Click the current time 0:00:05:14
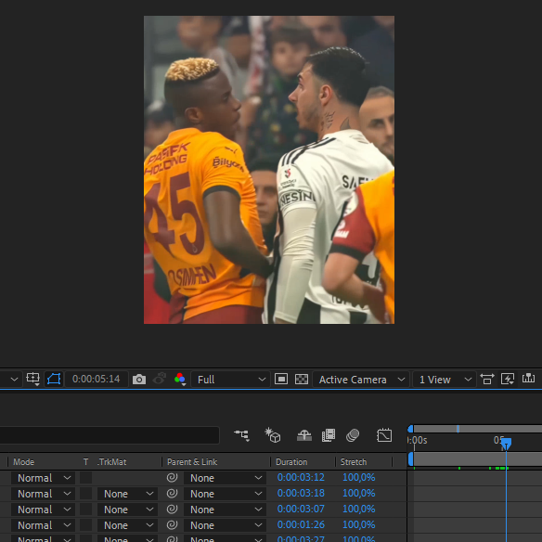Image resolution: width=542 pixels, height=542 pixels. coord(97,379)
